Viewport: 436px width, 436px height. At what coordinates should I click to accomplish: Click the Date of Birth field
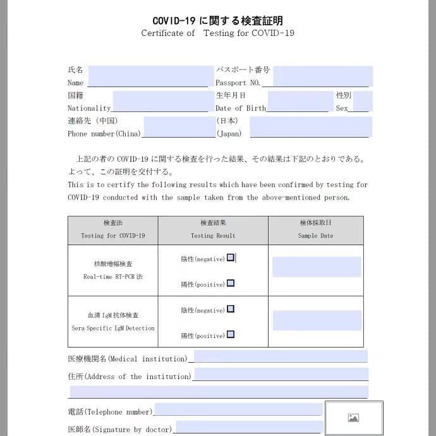pos(301,101)
